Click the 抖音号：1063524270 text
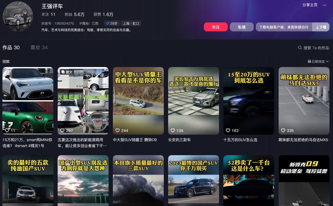 click(x=58, y=24)
